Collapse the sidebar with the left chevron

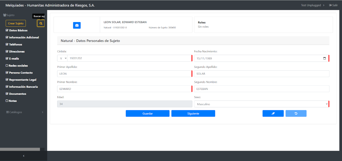[23, 156]
